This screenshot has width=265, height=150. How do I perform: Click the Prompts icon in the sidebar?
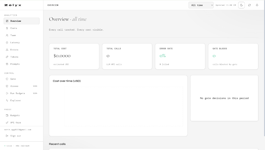pos(7,64)
